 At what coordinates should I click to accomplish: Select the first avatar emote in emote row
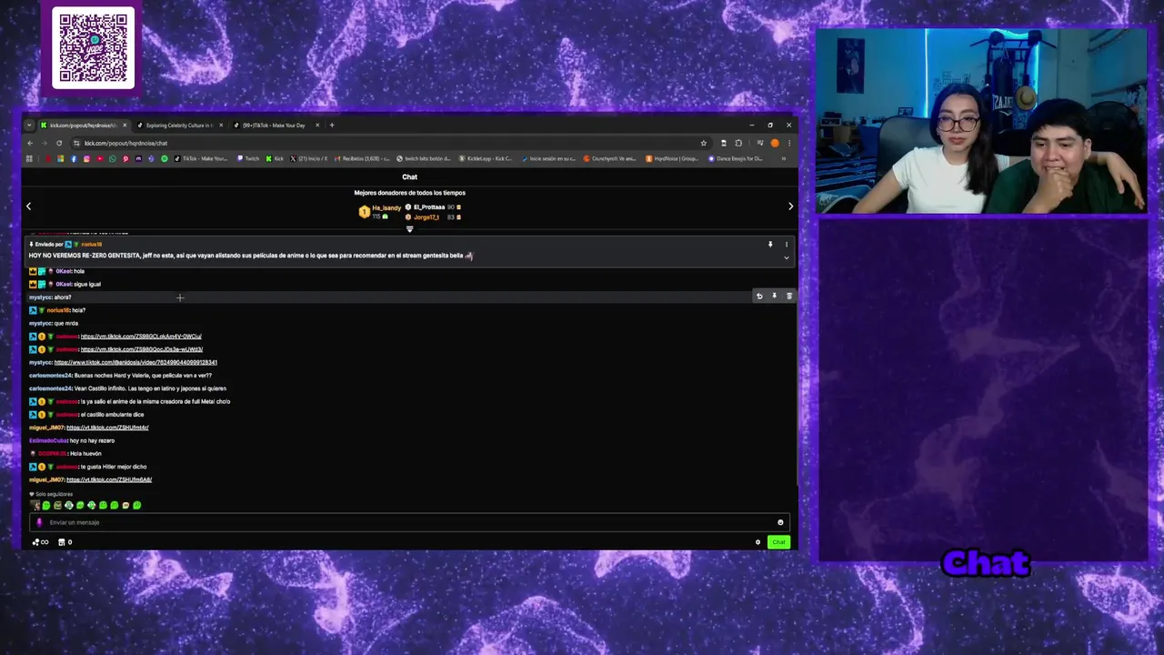pos(35,505)
